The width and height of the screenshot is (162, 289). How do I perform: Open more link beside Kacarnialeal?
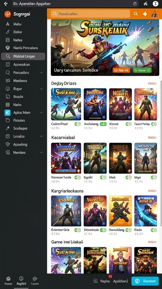(152, 137)
